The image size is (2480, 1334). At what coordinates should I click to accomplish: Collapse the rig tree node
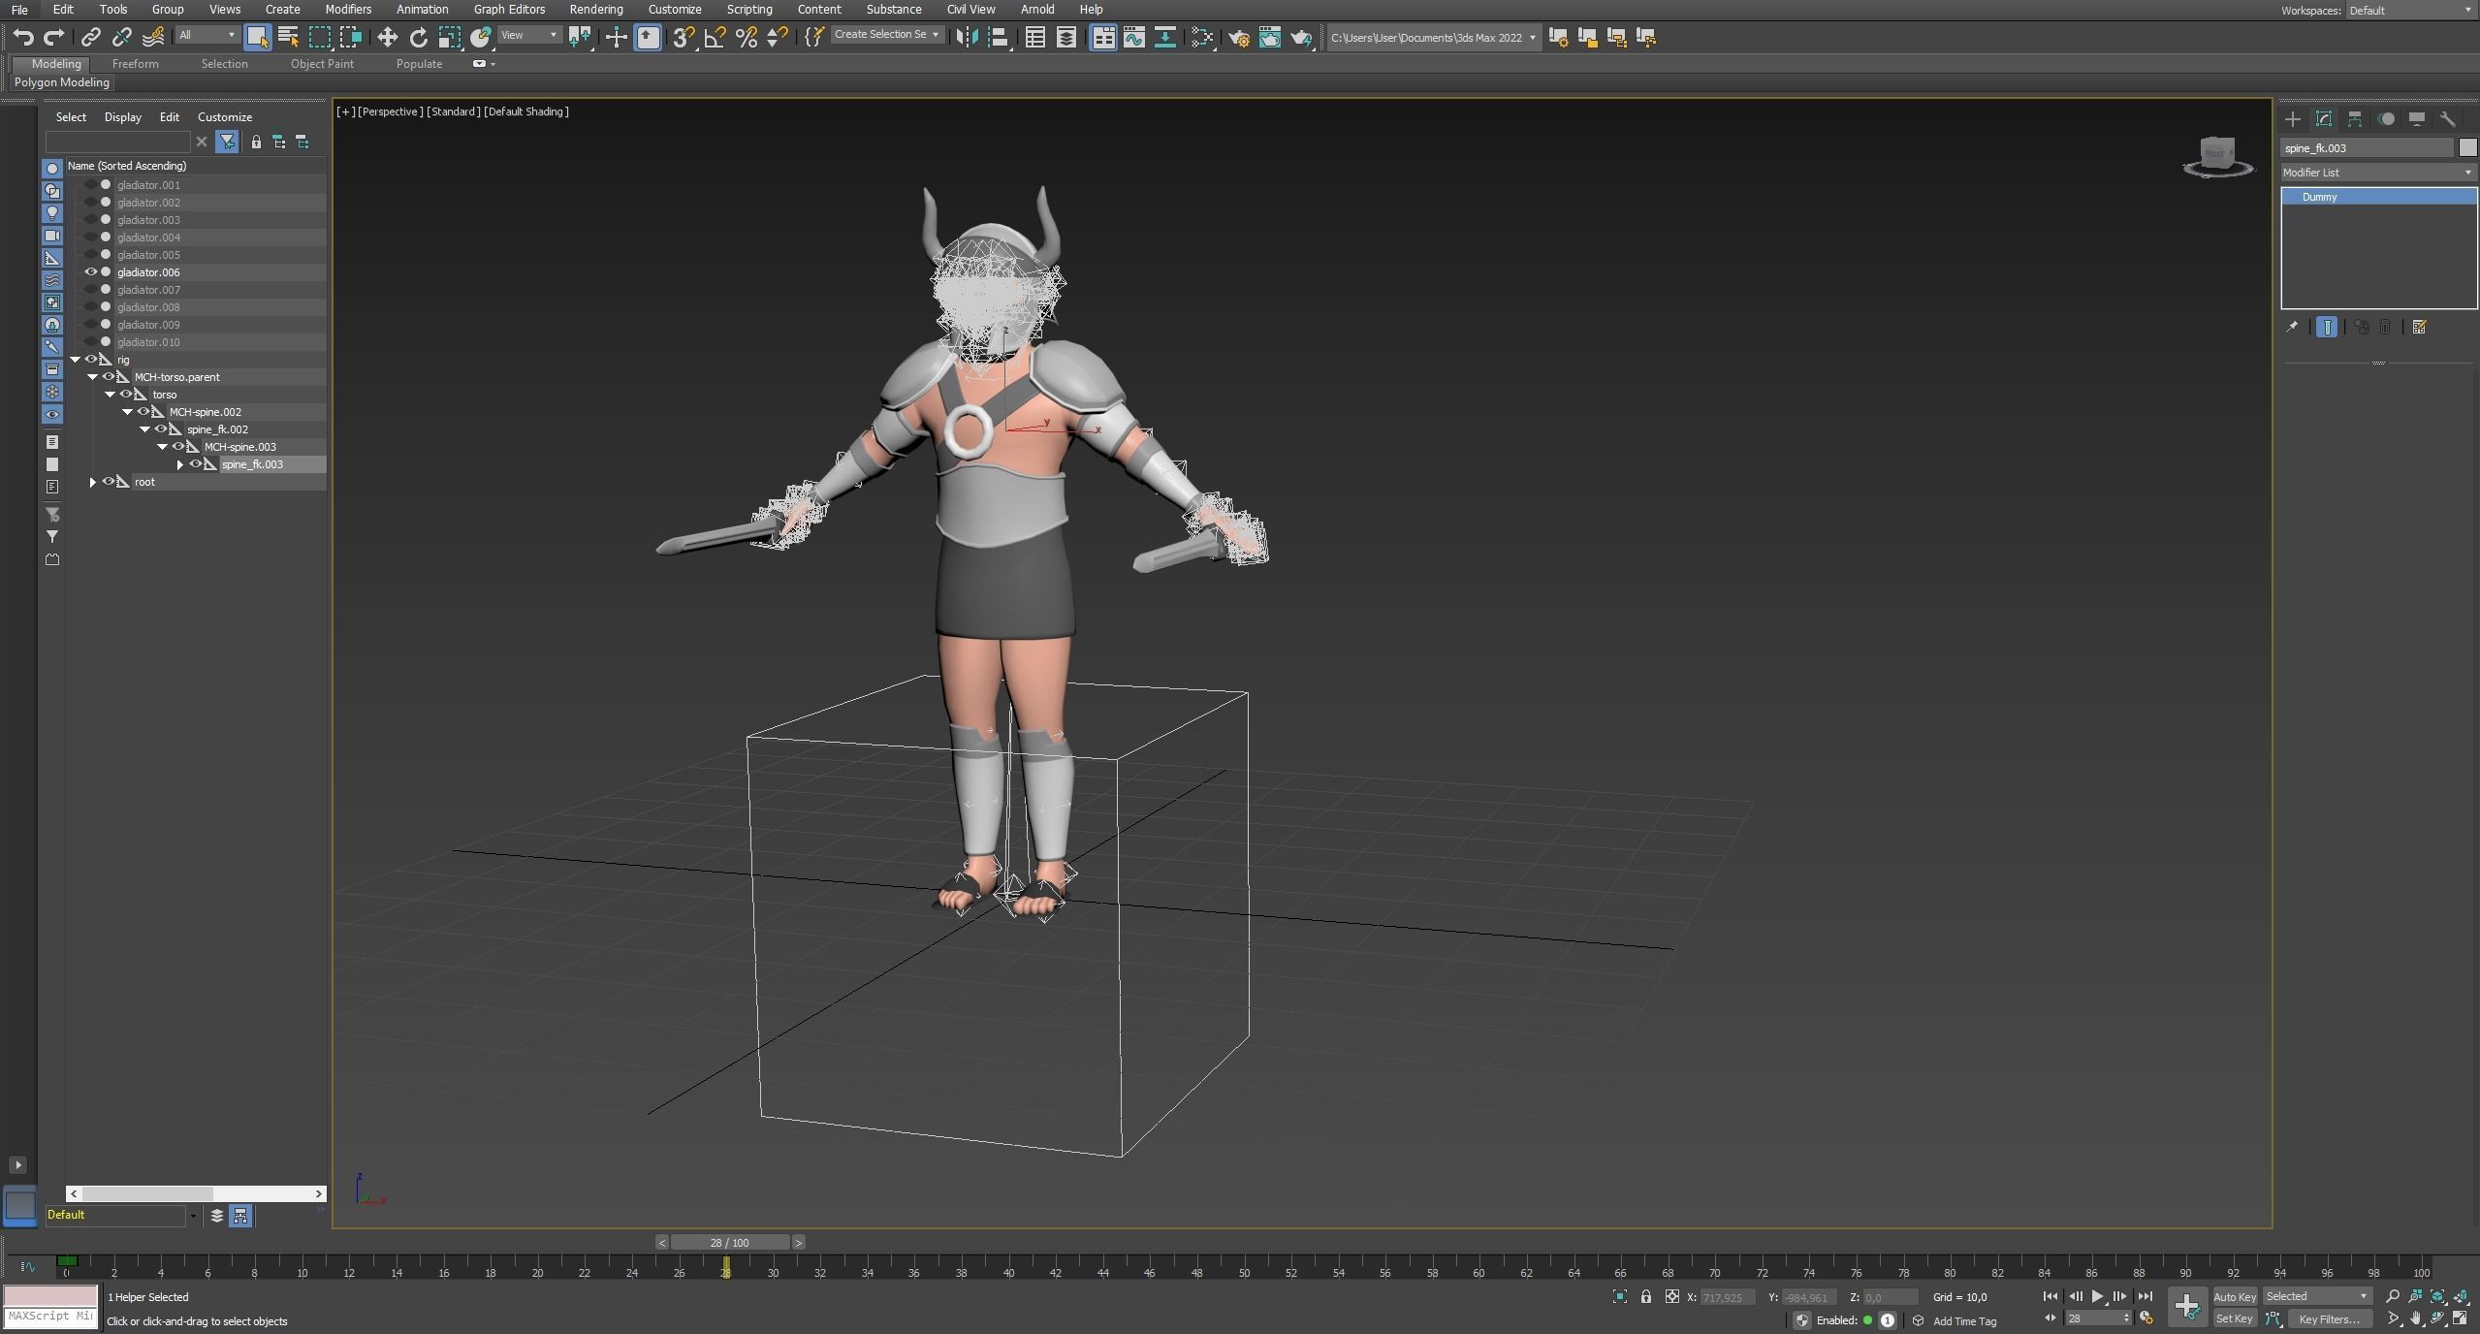click(x=75, y=360)
